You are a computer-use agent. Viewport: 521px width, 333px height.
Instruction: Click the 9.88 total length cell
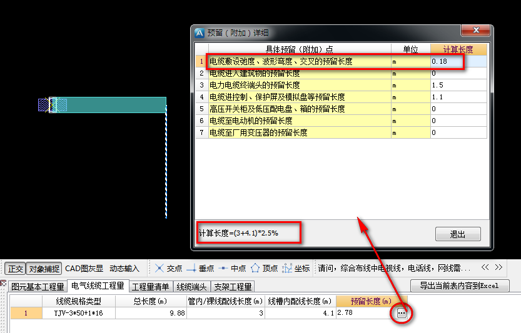[151, 313]
